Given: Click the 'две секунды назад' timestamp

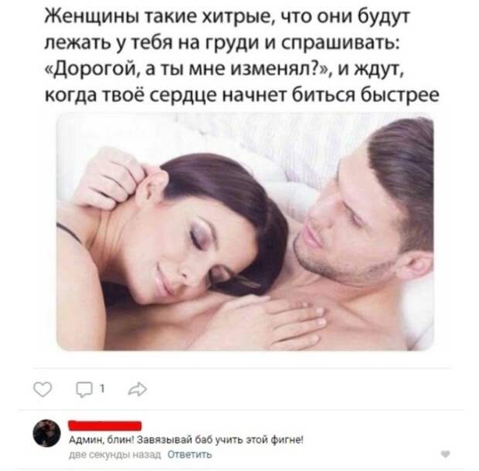Looking at the screenshot, I should (x=114, y=455).
